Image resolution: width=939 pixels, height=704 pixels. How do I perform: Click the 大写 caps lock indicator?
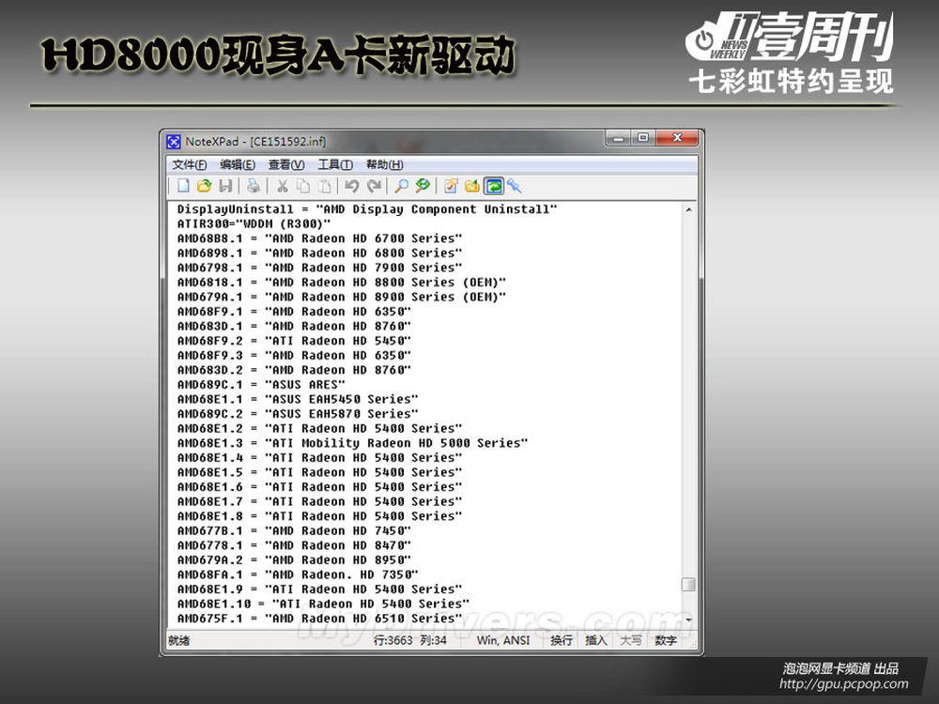pyautogui.click(x=631, y=640)
